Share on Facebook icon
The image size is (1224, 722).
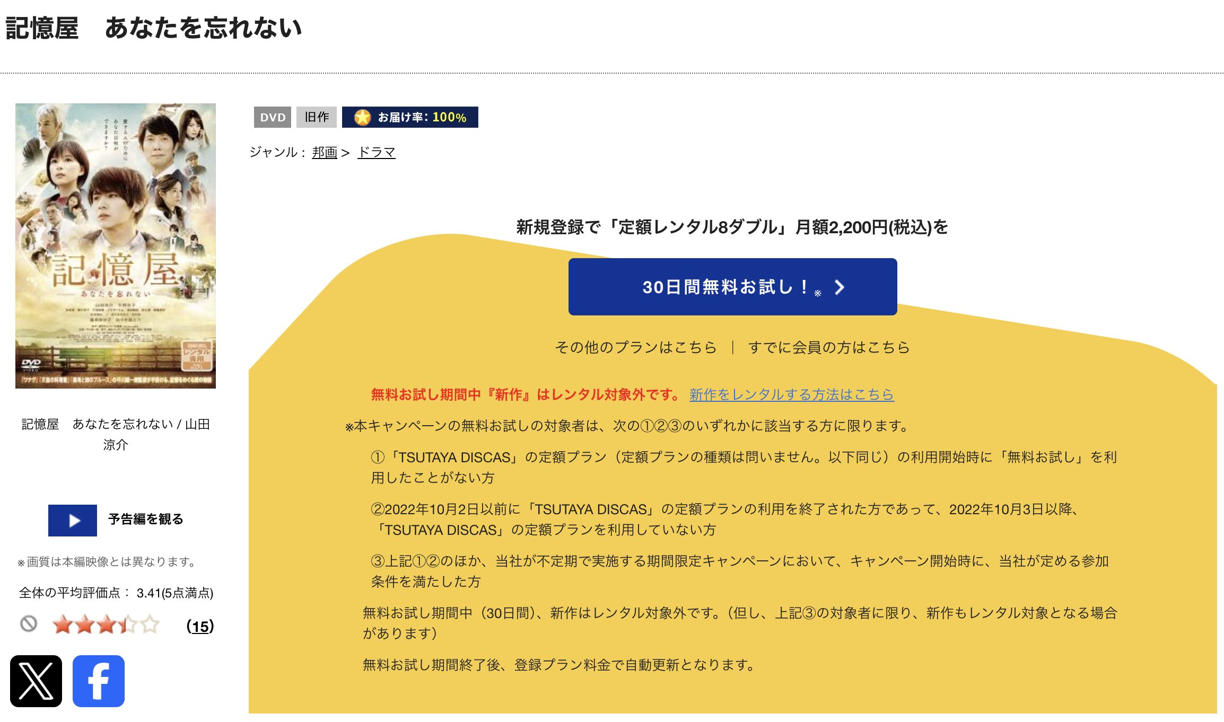(x=99, y=681)
